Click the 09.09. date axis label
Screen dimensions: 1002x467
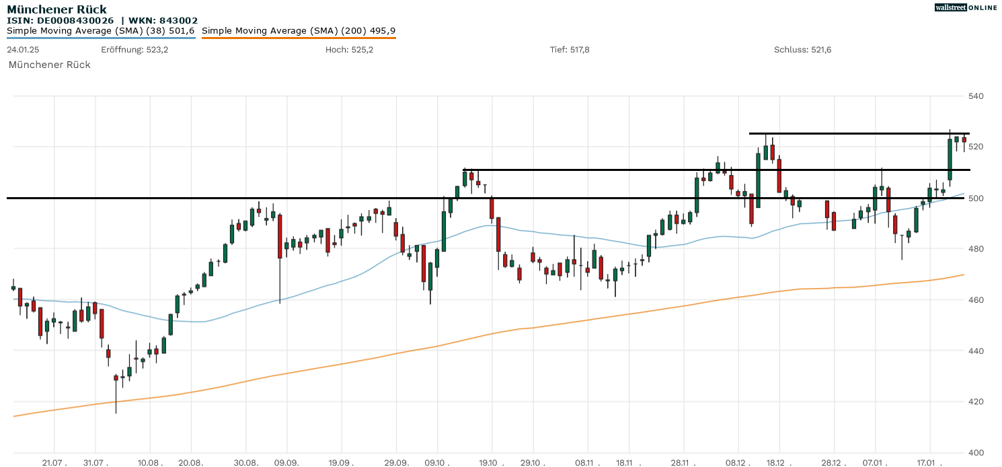click(x=287, y=463)
